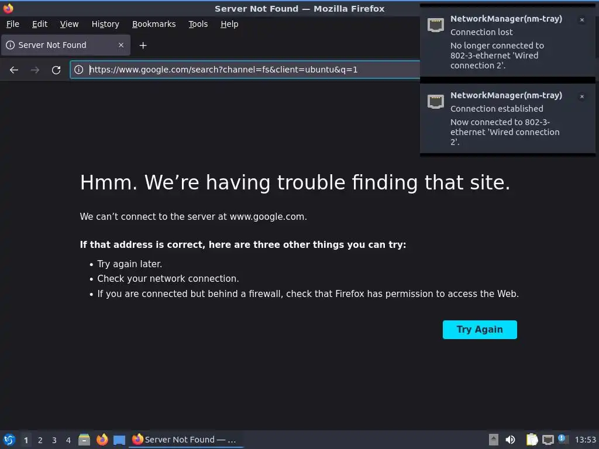This screenshot has width=599, height=449.
Task: Launch the file manager from taskbar
Action: tap(84, 440)
